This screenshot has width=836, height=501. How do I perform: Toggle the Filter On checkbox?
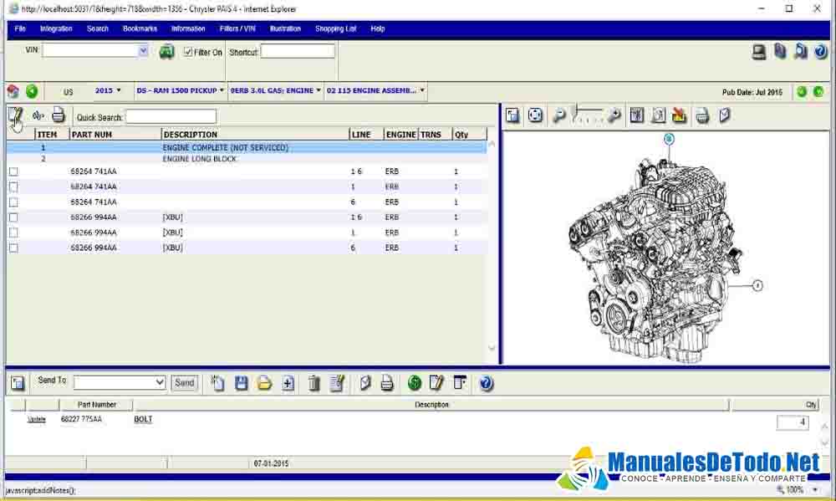(x=187, y=52)
